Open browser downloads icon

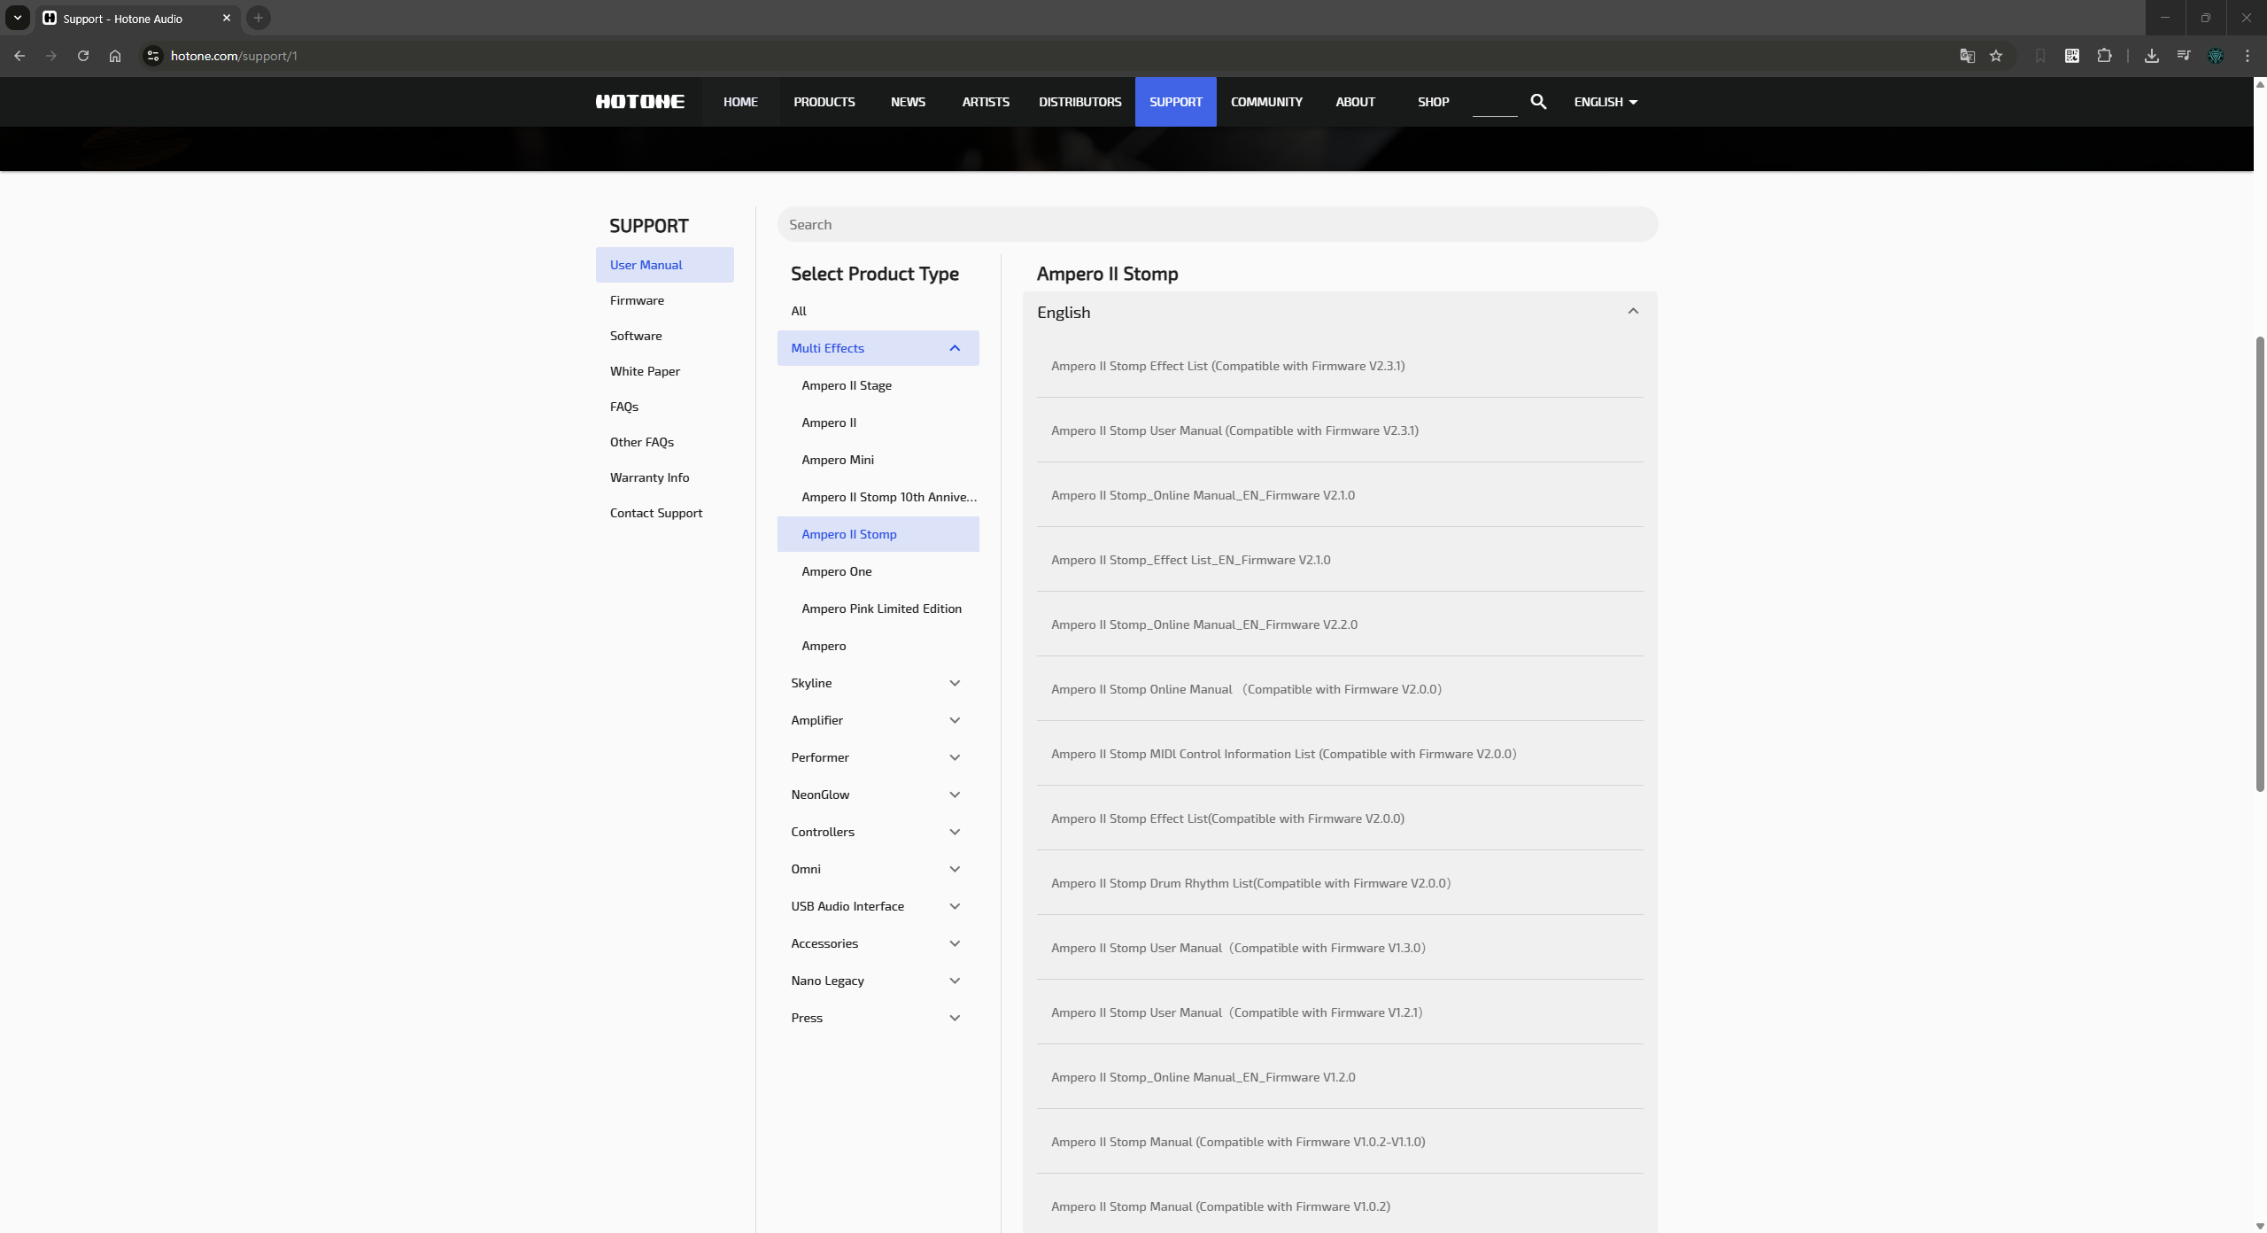[x=2151, y=56]
